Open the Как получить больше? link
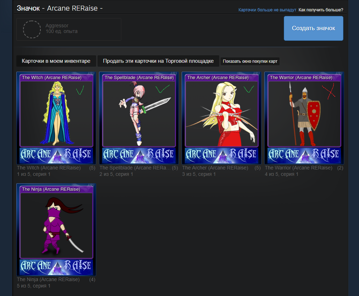Image resolution: width=359 pixels, height=296 pixels. (321, 10)
